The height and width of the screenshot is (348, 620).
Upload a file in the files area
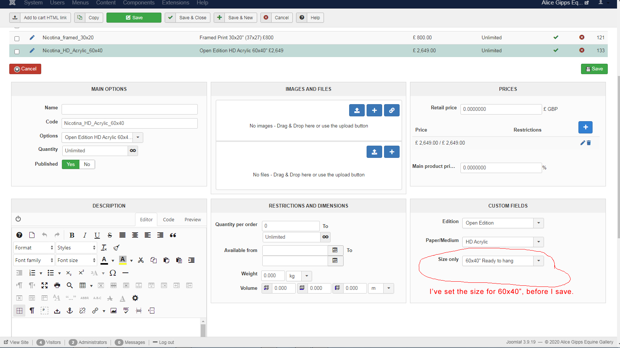[374, 152]
